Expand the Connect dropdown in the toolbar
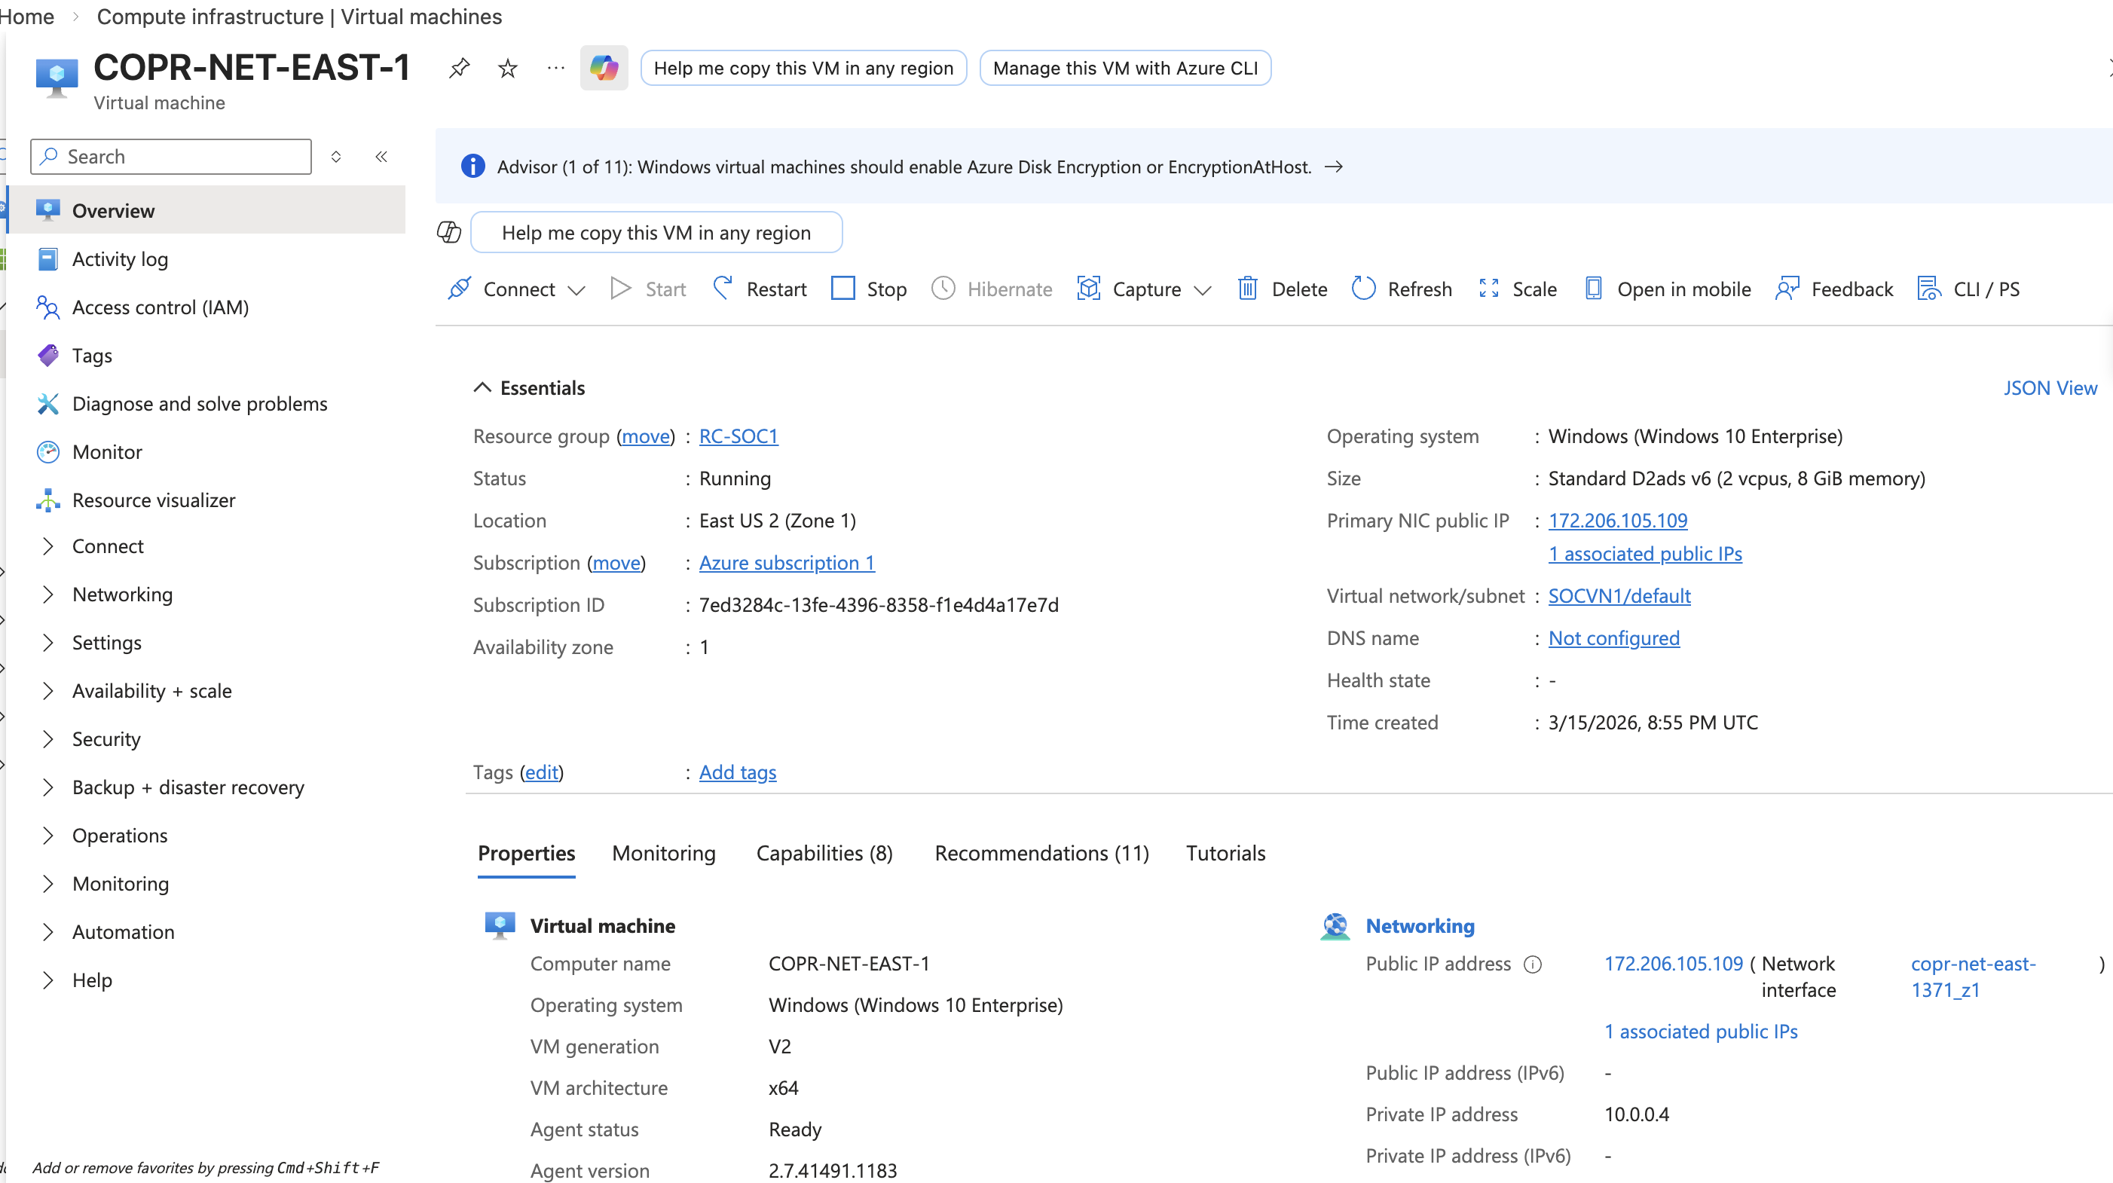Screen dimensions: 2113x1183 pos(576,289)
